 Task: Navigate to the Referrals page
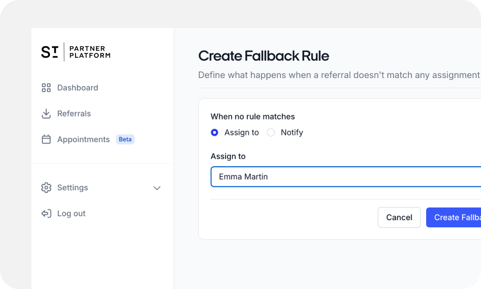[74, 114]
